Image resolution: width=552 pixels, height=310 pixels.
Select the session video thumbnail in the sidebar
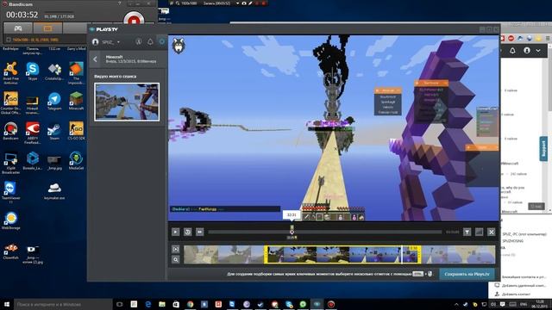point(127,102)
